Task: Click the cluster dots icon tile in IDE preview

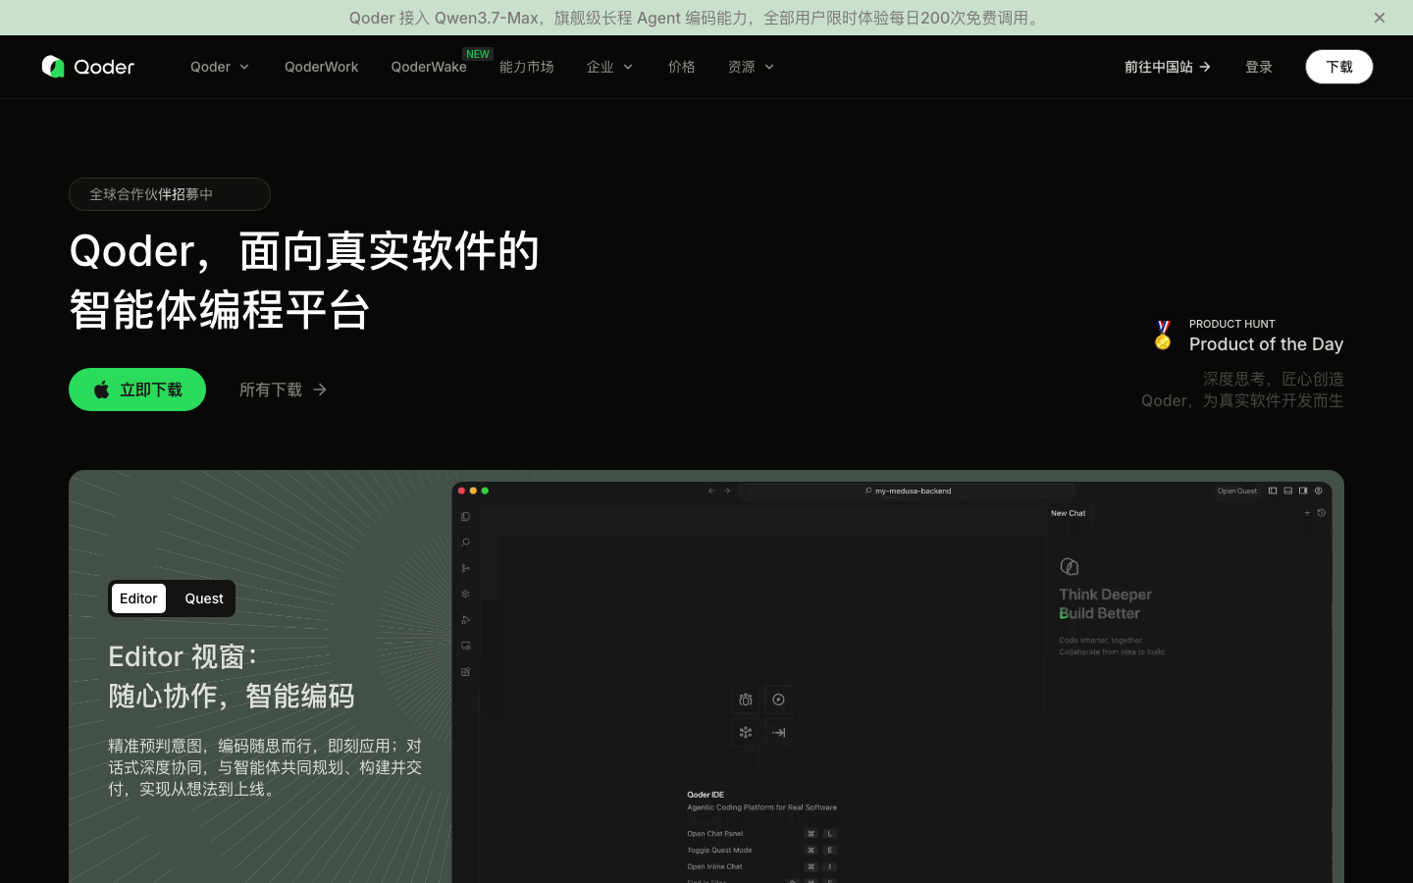Action: [x=746, y=732]
